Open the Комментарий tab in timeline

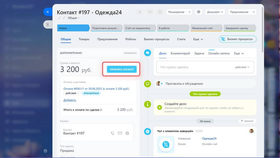click(180, 54)
